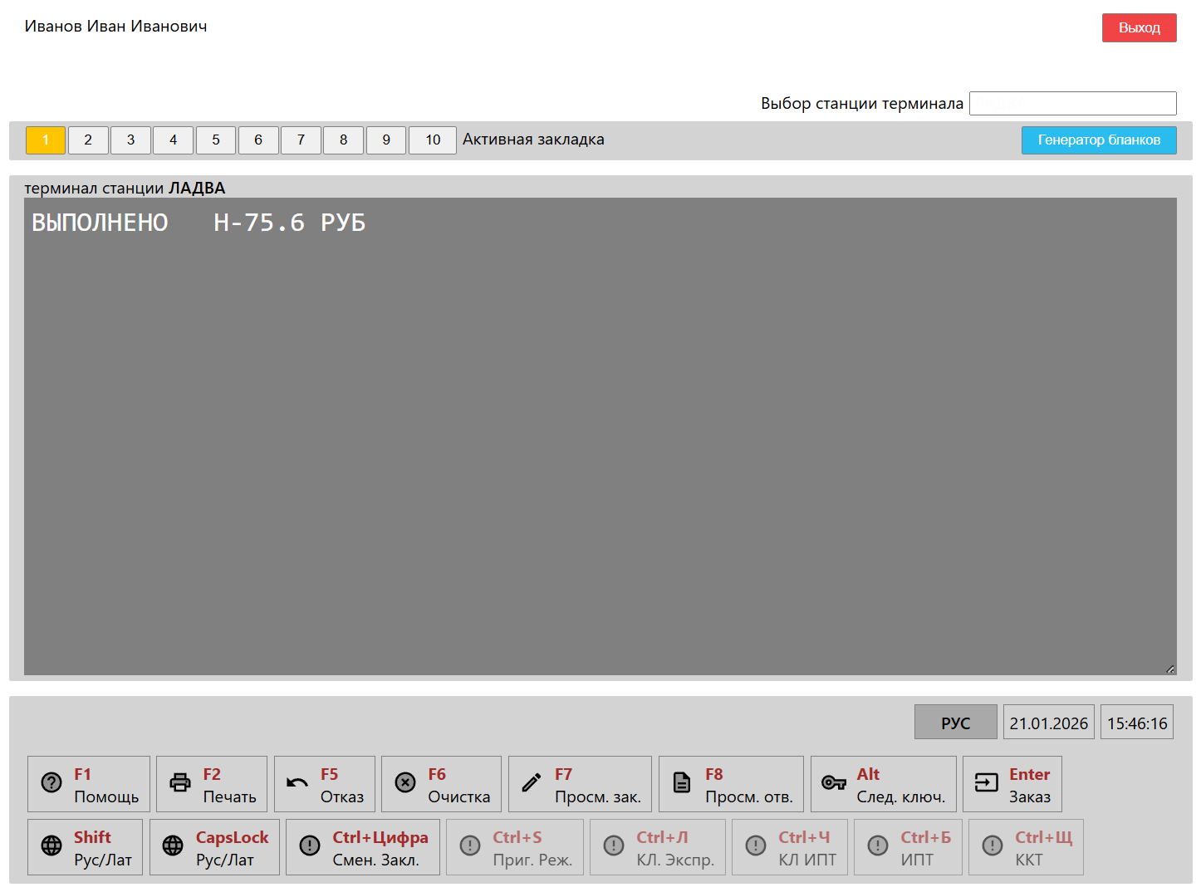
Task: Click the terminal resize handle corner
Action: pos(1169,669)
